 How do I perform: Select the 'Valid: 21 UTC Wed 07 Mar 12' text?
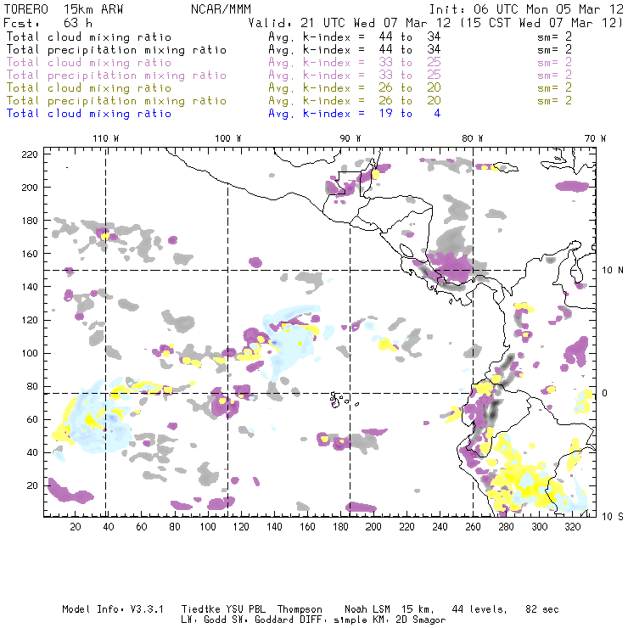point(349,23)
